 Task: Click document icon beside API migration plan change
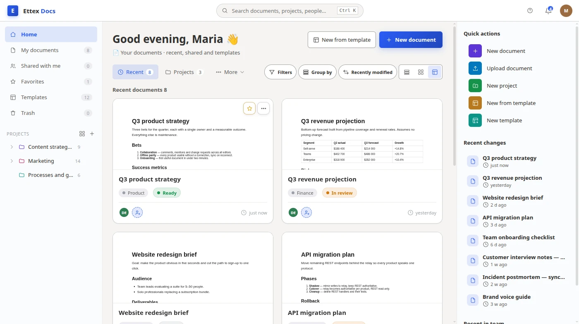[473, 221]
